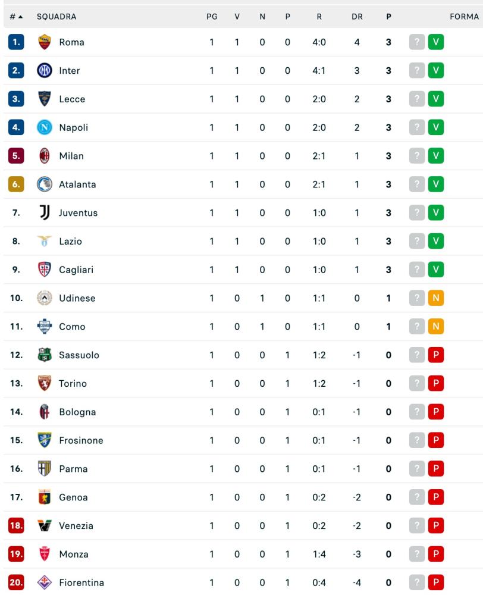Open the Lecce team name link
The image size is (483, 595).
[72, 99]
